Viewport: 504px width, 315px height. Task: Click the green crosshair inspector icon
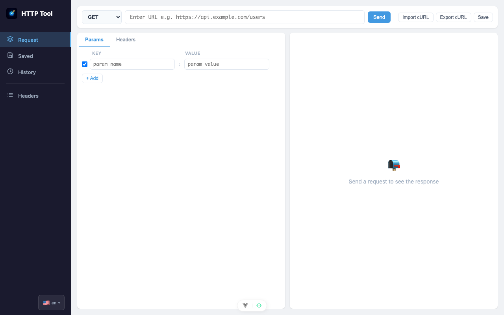pos(259,306)
